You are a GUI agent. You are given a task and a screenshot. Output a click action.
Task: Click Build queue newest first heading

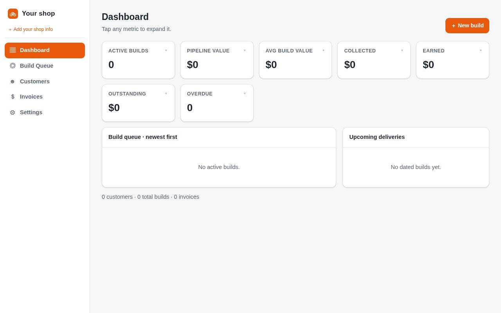pos(143,137)
